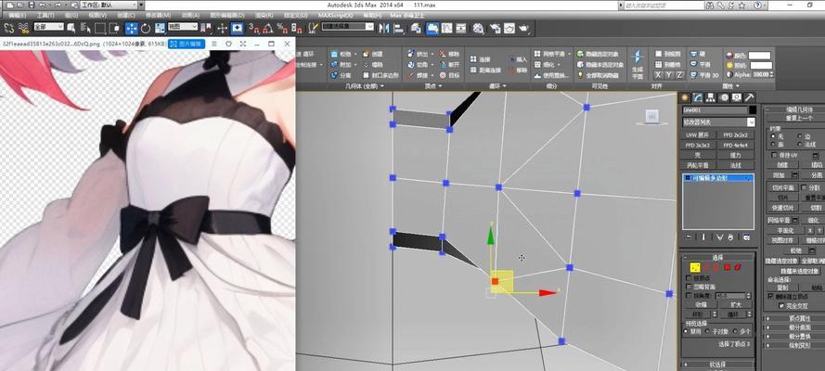This screenshot has width=825, height=371.
Task: Click the black object color swatch
Action: [753, 109]
